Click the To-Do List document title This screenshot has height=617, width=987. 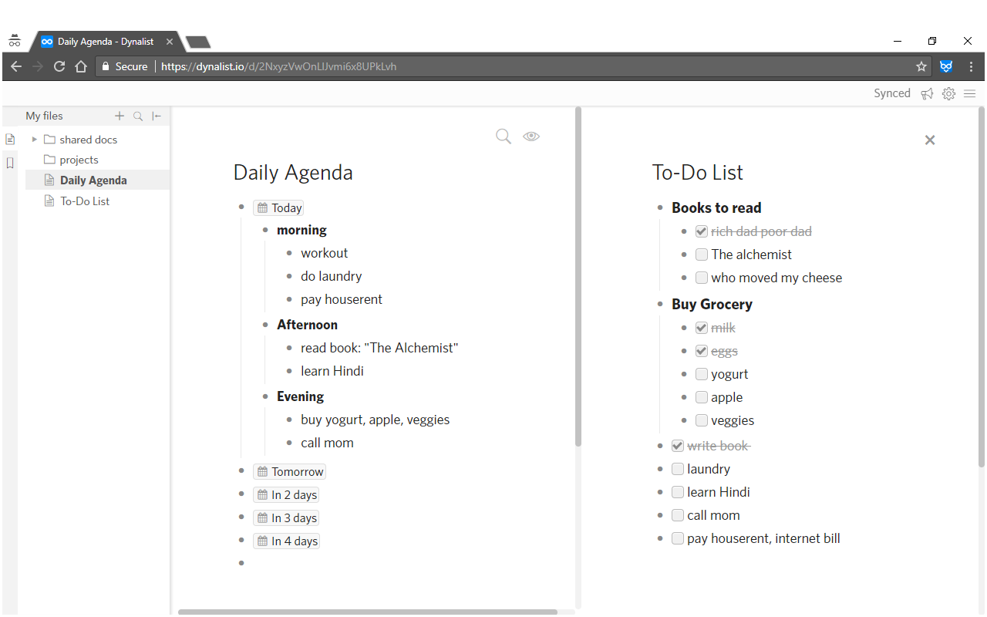click(698, 172)
